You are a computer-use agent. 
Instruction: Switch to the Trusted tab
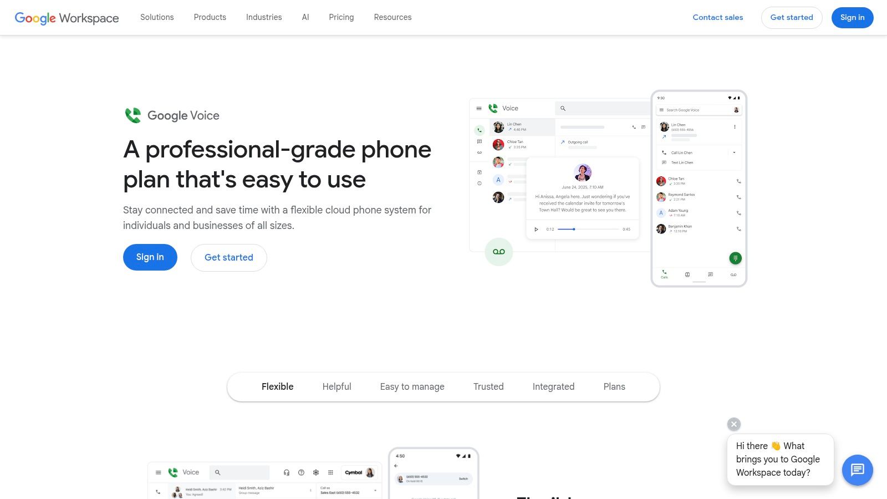coord(488,386)
